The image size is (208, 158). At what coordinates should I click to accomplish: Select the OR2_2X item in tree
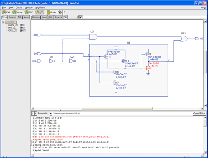coord(12,30)
